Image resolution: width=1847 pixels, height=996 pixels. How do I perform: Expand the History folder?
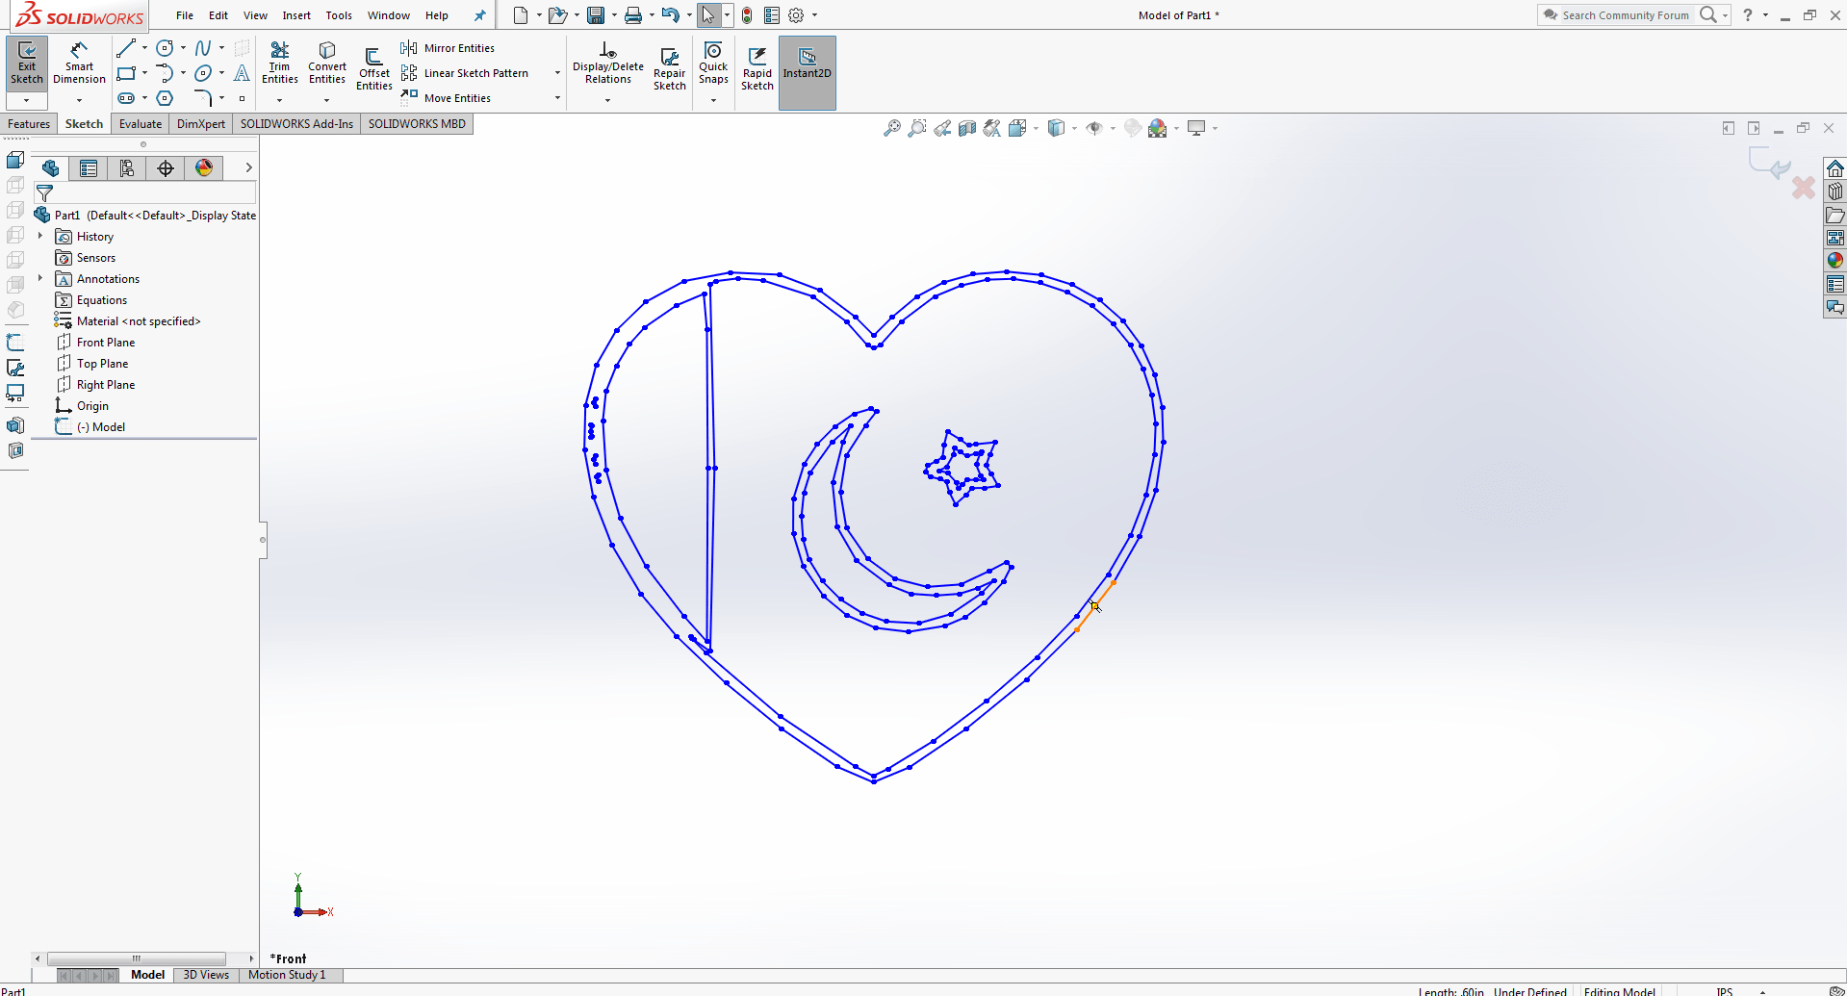point(40,236)
